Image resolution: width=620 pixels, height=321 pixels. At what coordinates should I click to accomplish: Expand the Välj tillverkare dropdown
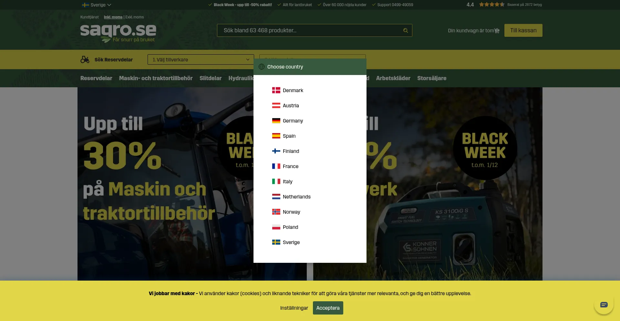[x=201, y=59]
